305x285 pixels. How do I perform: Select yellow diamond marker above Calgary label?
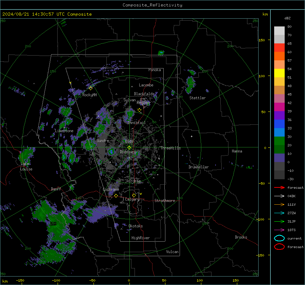[x=134, y=195]
